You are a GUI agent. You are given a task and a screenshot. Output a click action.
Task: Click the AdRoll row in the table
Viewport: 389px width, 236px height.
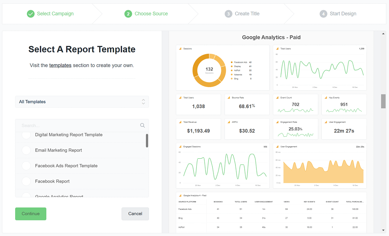pos(271,227)
